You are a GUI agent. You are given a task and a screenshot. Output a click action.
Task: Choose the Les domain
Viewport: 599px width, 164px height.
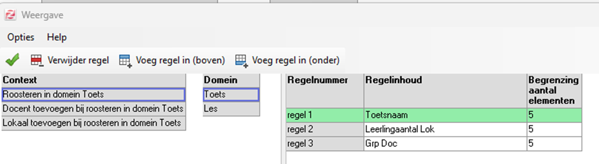(231, 108)
